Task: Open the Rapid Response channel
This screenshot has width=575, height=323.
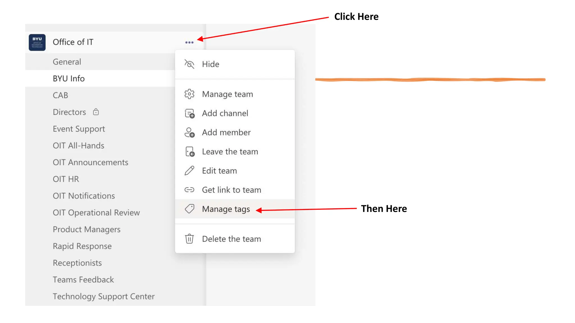Action: (x=82, y=246)
